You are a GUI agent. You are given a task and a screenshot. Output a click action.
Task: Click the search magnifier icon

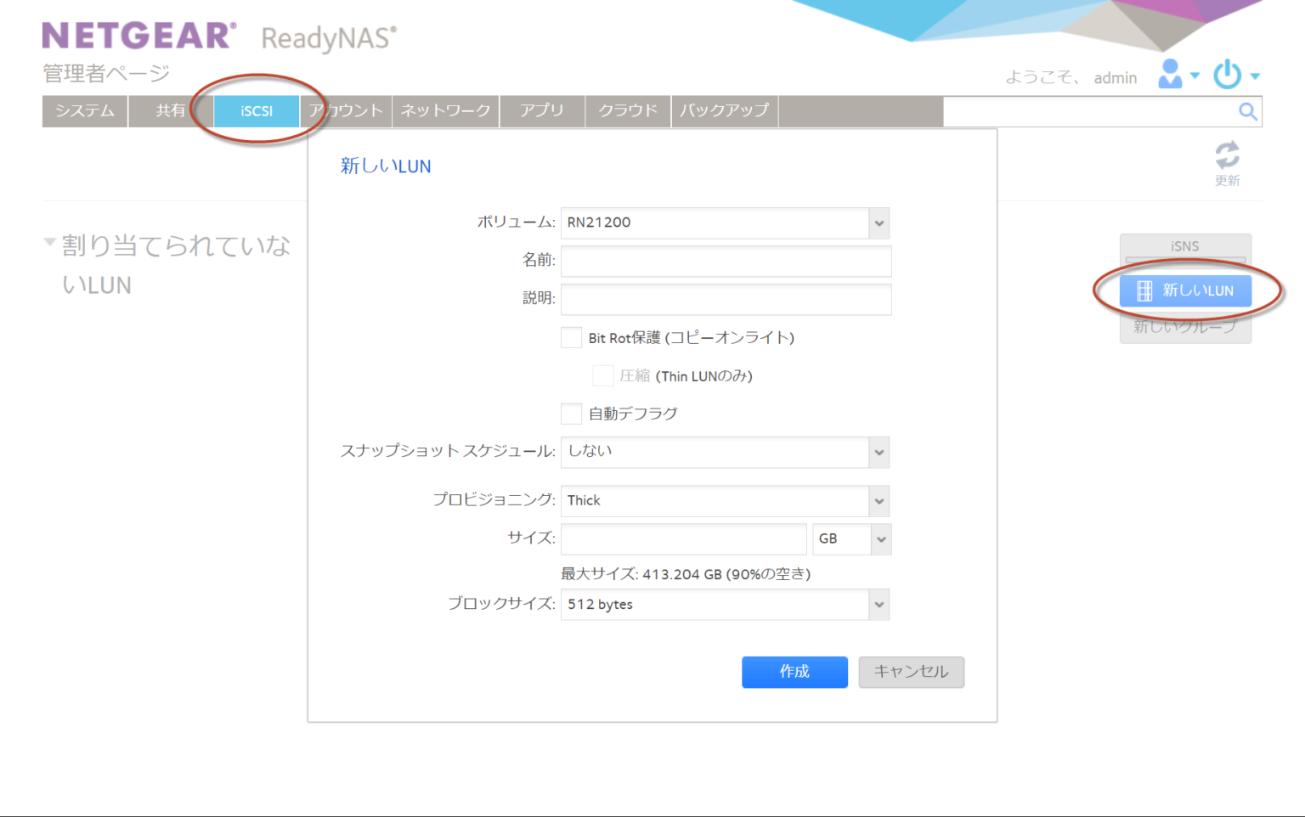point(1247,111)
